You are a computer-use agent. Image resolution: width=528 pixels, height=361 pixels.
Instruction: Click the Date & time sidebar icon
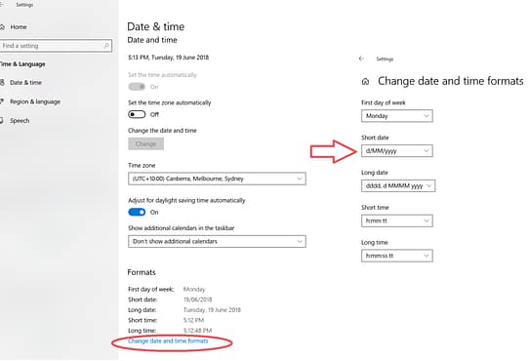(2, 83)
